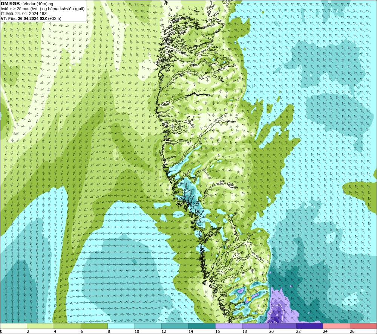Select the 10–12 m/s aqua legend swatch
This screenshot has height=334, width=377.
(x=148, y=326)
